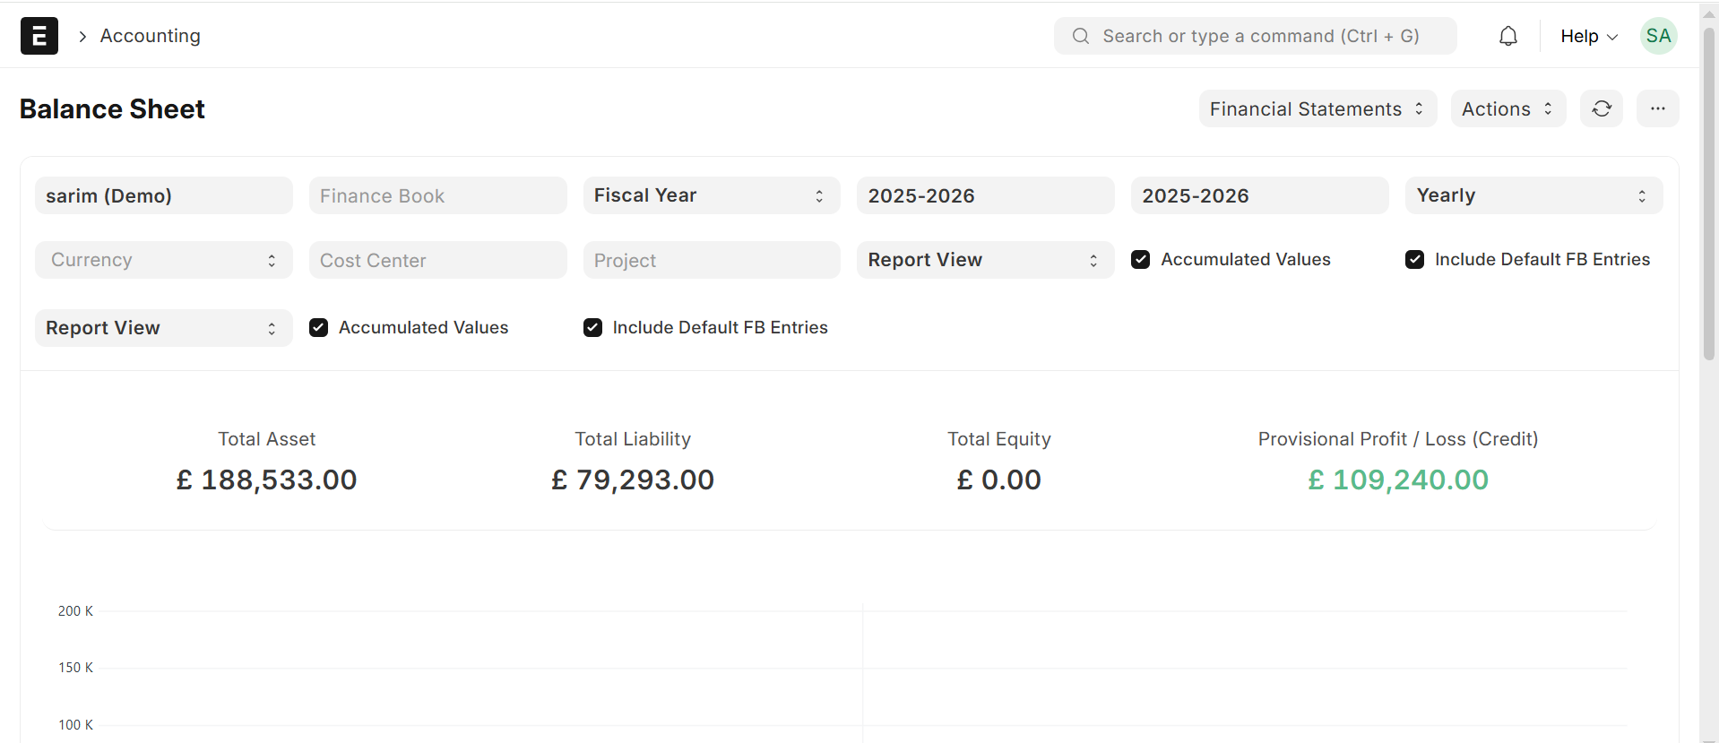Click the refresh report icon
The image size is (1719, 743).
click(x=1602, y=108)
